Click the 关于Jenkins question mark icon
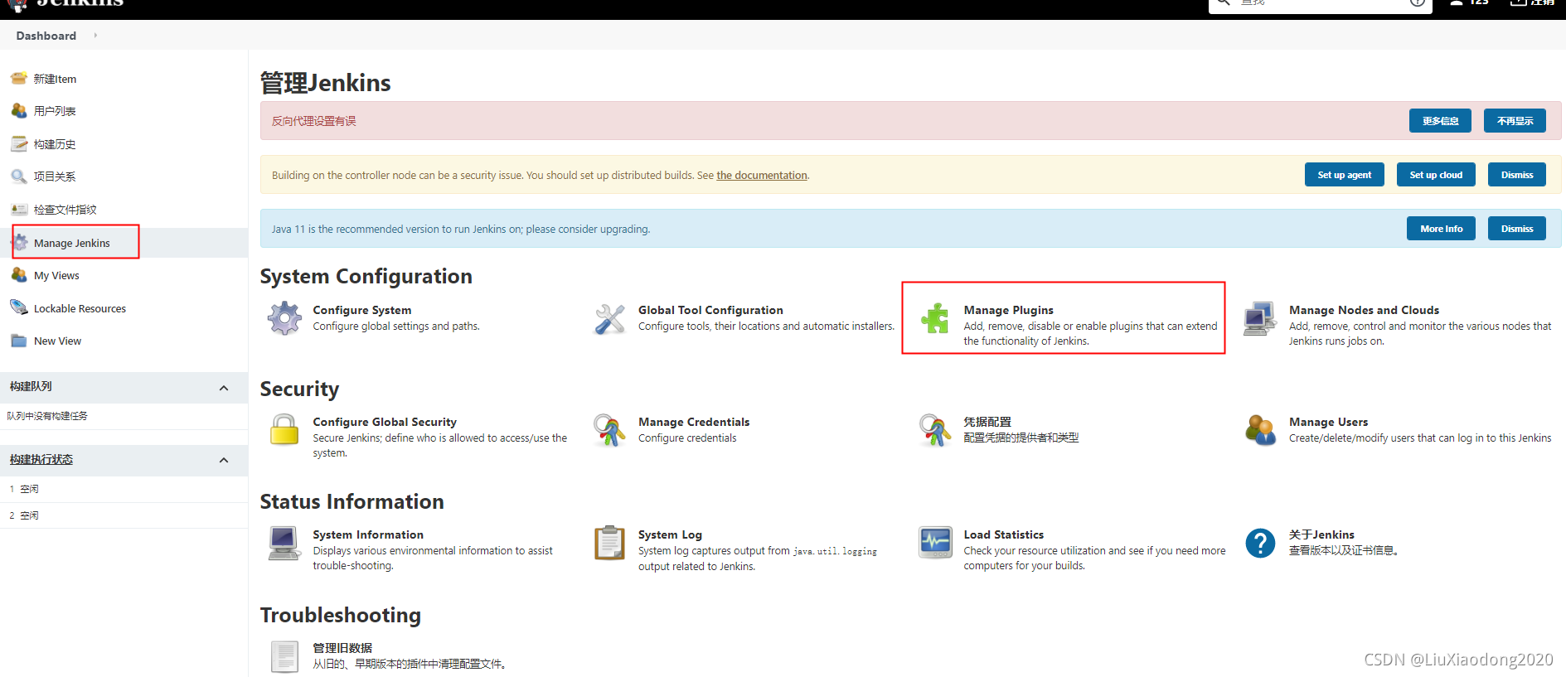The image size is (1566, 677). (x=1260, y=544)
